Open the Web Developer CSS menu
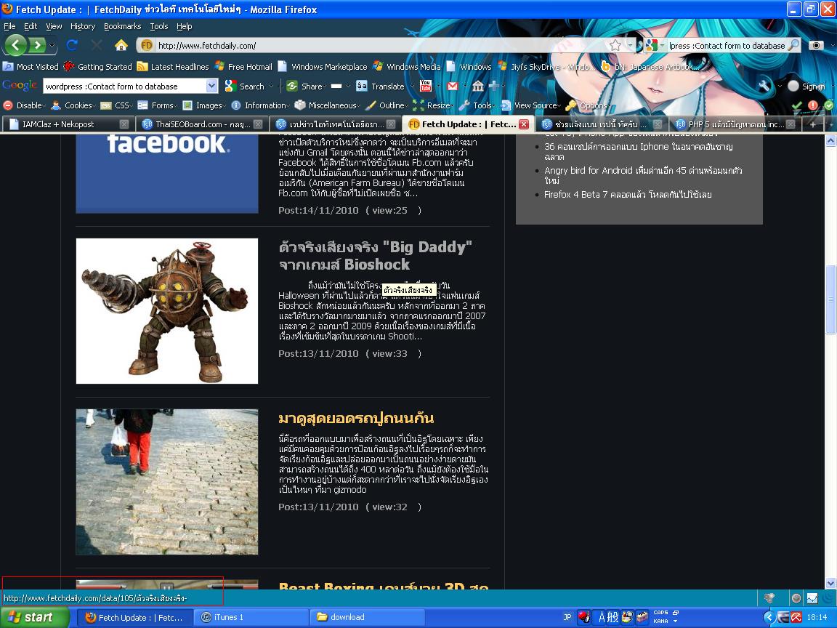 click(x=117, y=105)
